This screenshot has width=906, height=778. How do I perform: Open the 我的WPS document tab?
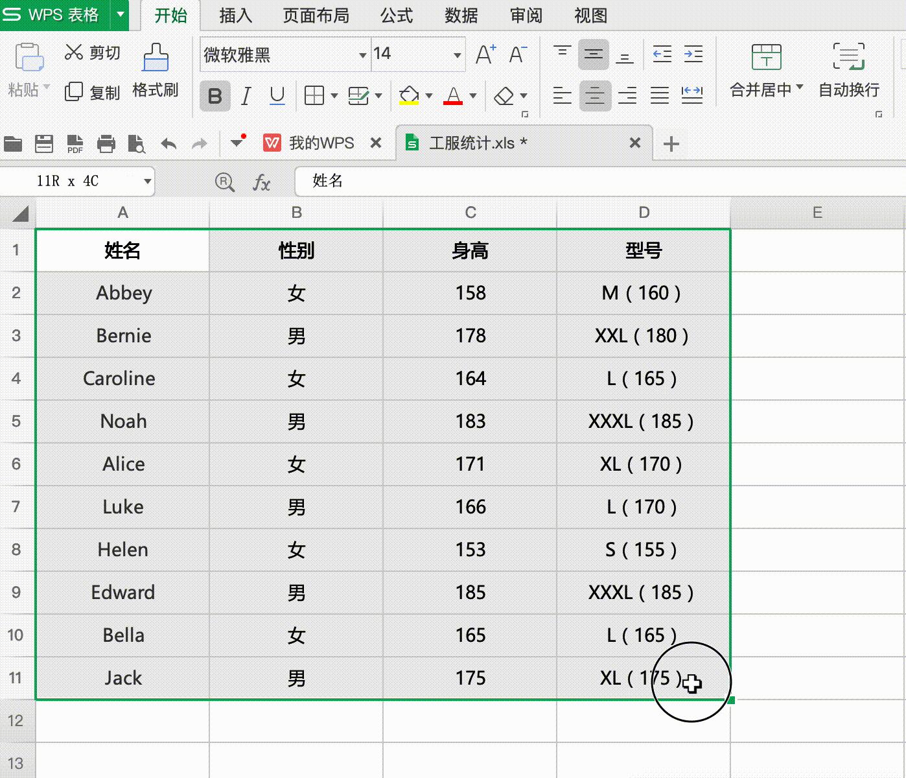point(320,143)
